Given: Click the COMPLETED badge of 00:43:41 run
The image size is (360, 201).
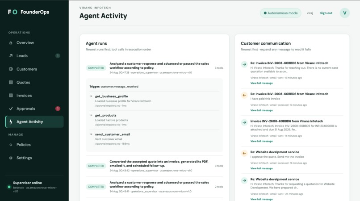Looking at the screenshot, I should click(96, 187).
